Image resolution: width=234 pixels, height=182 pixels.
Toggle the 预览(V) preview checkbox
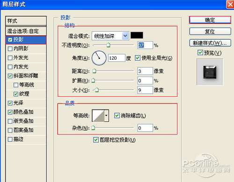[x=200, y=53]
